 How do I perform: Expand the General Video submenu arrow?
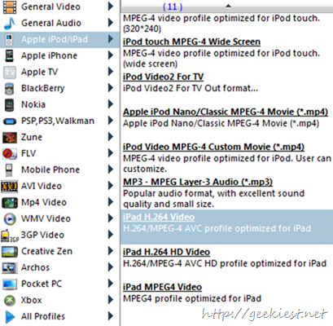click(x=110, y=6)
